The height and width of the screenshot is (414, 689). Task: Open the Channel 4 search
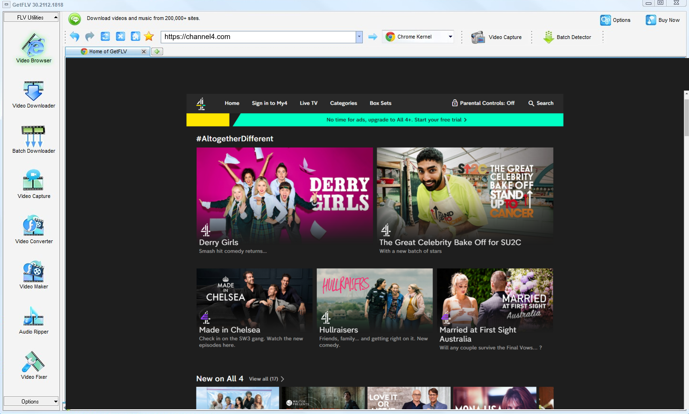[541, 103]
